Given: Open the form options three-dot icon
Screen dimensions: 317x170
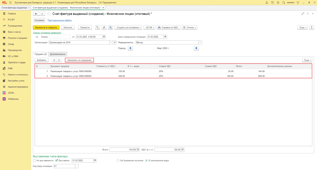Looking at the screenshot, I should 308,14.
